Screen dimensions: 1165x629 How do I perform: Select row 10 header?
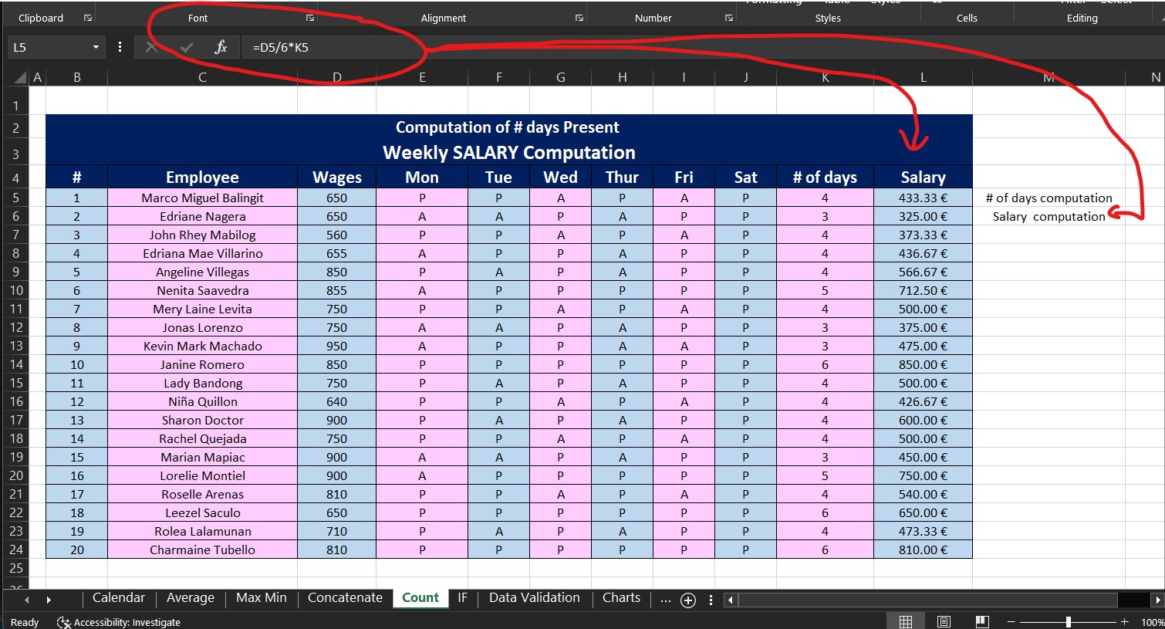[16, 290]
